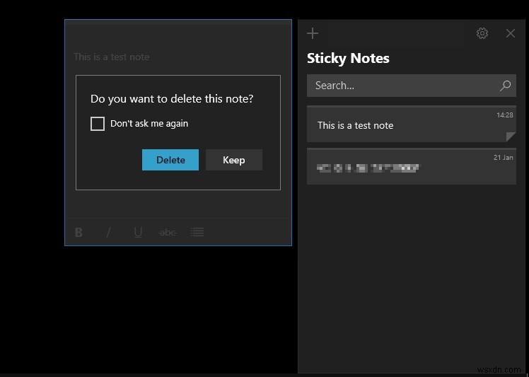
Task: Confirm with the Delete button
Action: point(170,160)
